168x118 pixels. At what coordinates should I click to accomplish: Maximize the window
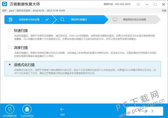click(155, 4)
